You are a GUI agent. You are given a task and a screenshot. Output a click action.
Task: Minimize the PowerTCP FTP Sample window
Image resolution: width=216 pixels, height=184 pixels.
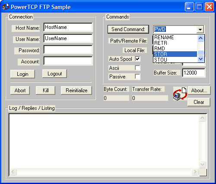click(x=189, y=7)
